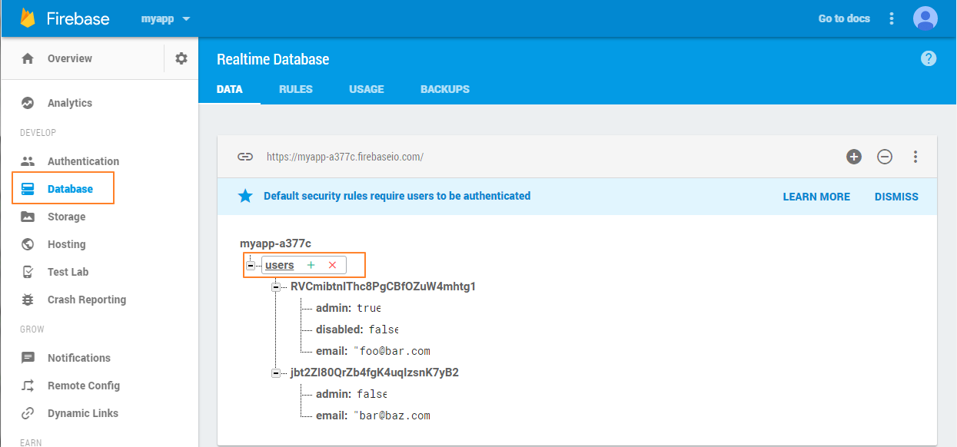Collapse the jbt2Zl80QrZb4fgK4uqIzsnK7yB2 node
Screen dimensions: 957x447
pyautogui.click(x=276, y=372)
